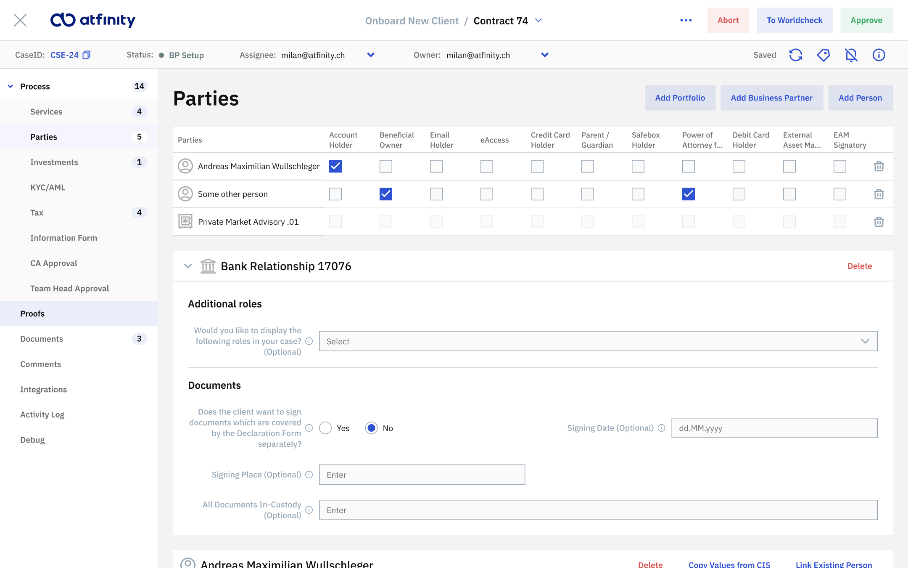This screenshot has width=908, height=568.
Task: View the Activity Log
Action: [79, 414]
